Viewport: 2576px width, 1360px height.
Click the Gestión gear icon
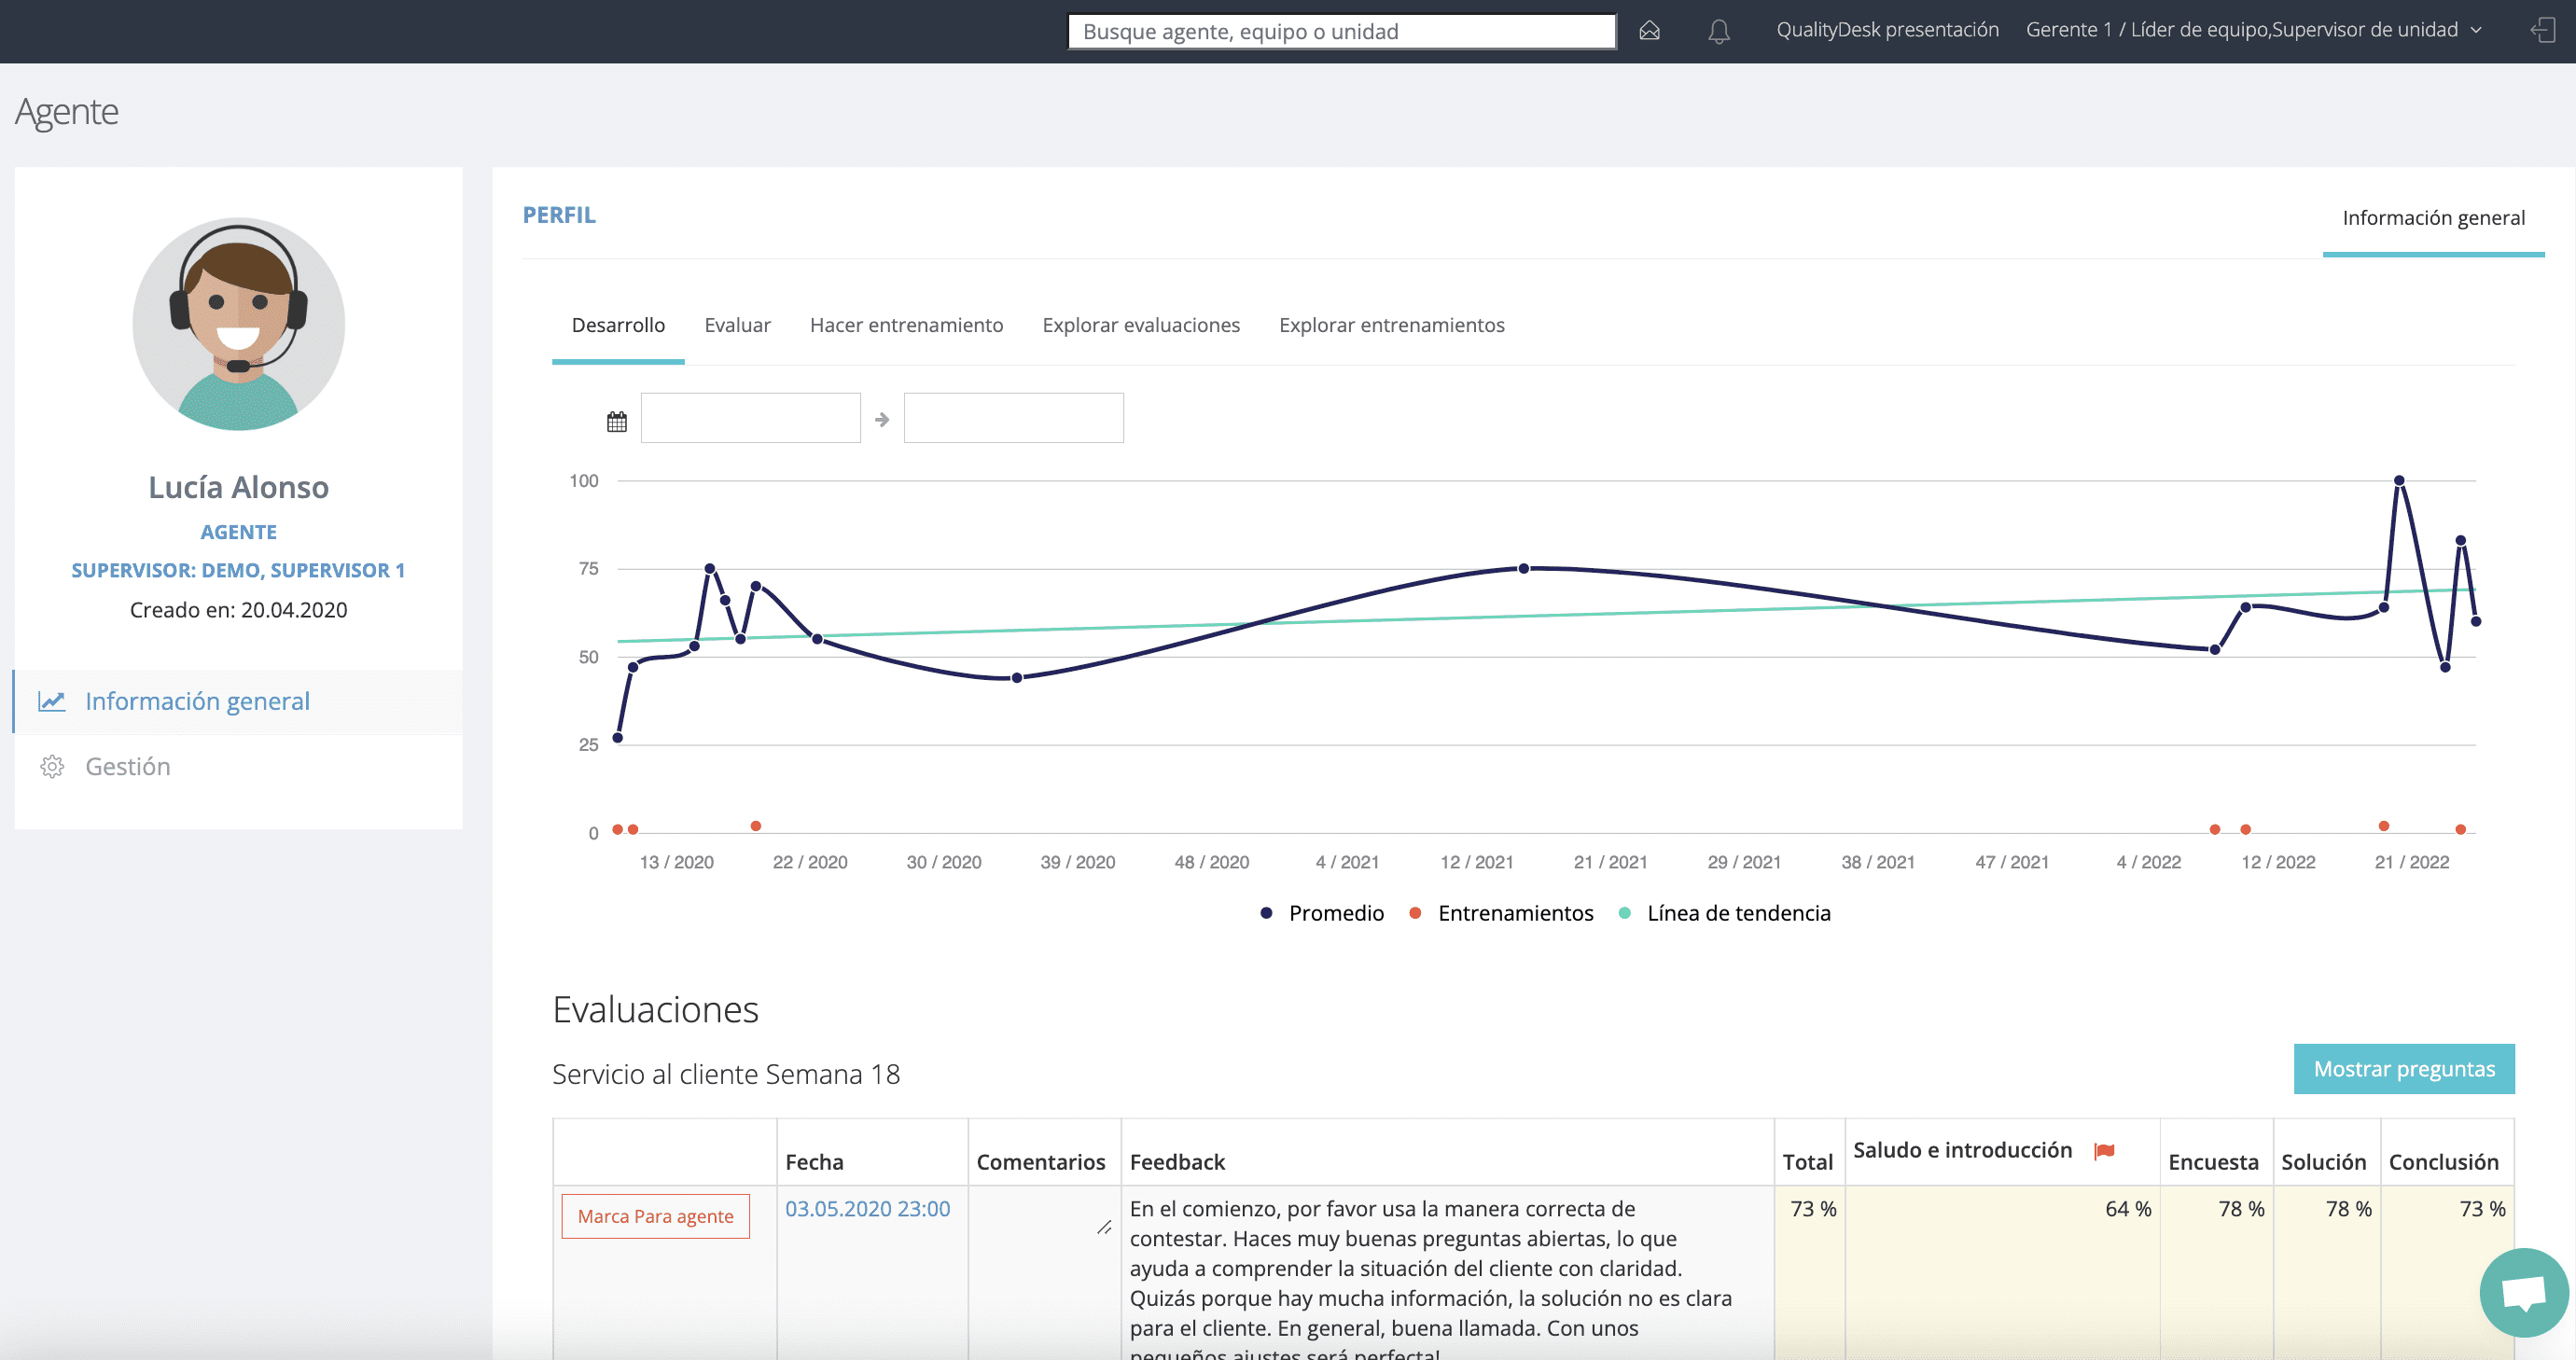pyautogui.click(x=52, y=767)
